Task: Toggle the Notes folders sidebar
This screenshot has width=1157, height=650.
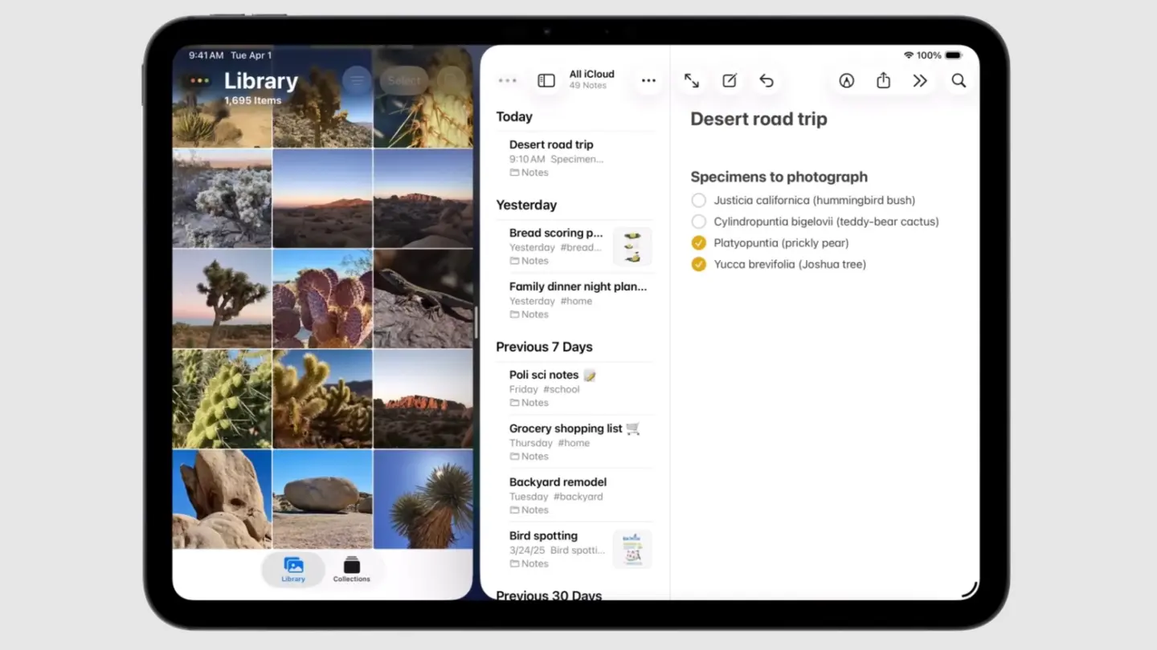Action: (x=546, y=80)
